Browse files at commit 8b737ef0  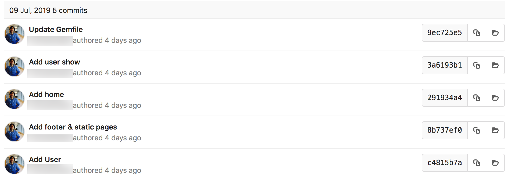[495, 130]
